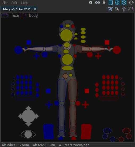Select the blue lower leg outline control
Image resolution: width=135 pixels, height=147 pixels.
[x=62, y=117]
